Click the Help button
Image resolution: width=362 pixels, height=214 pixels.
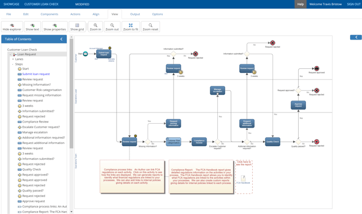point(300,4)
